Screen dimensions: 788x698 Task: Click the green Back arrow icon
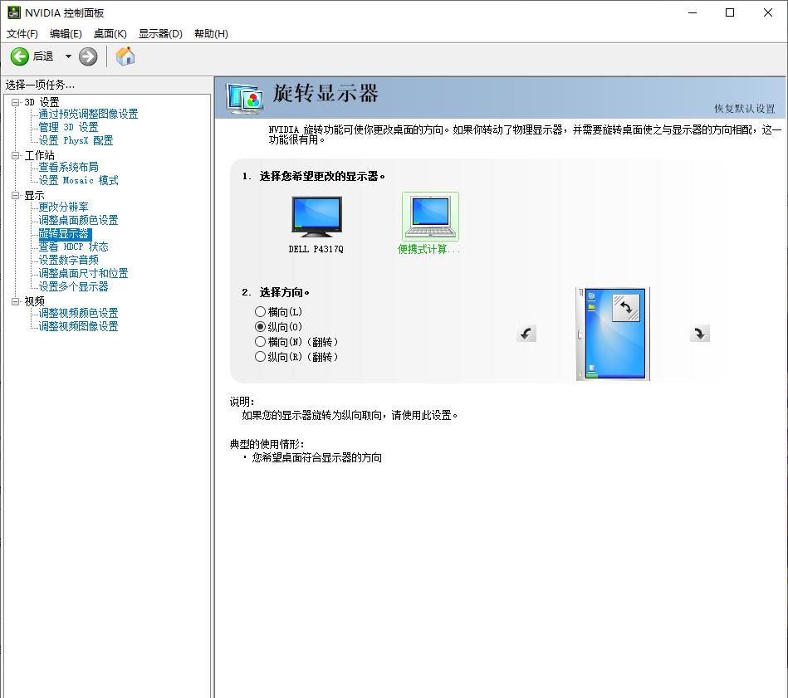point(20,56)
